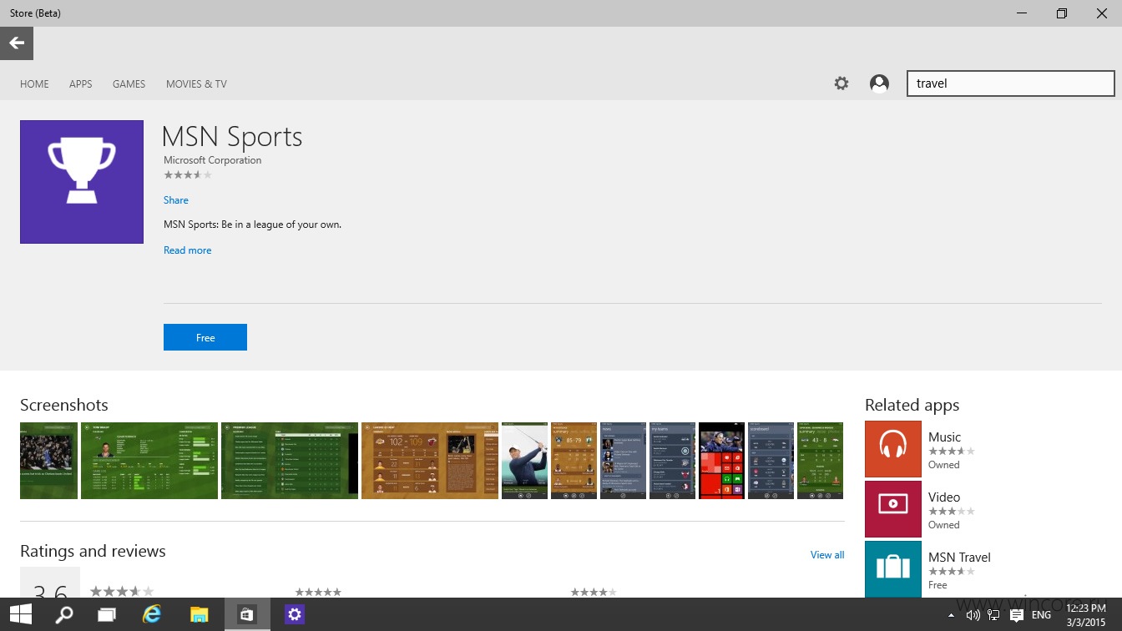Open the Premier League table screenshot
Screen dimensions: 1122x631
click(x=290, y=461)
